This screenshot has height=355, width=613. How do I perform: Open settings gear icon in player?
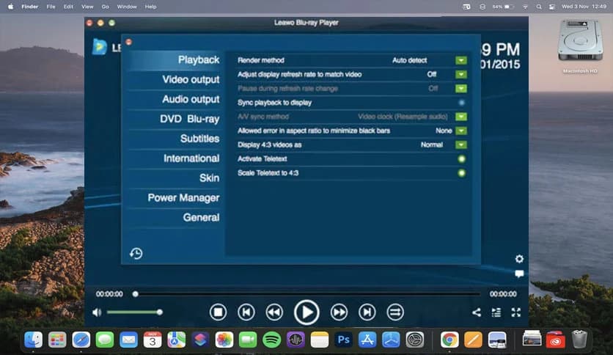pos(519,259)
